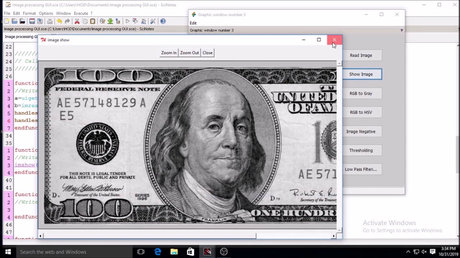Open Edit menu in Graphic window 3

click(x=193, y=23)
